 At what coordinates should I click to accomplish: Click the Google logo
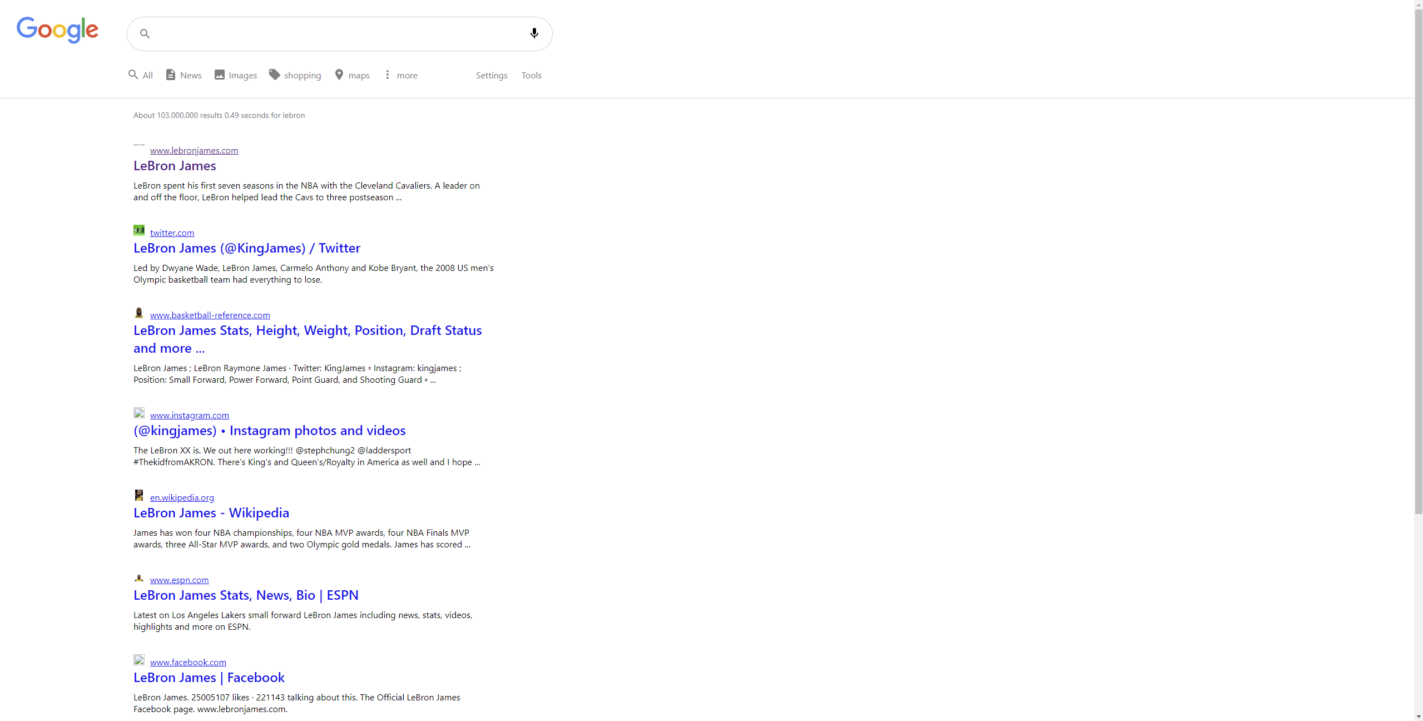[x=57, y=30]
